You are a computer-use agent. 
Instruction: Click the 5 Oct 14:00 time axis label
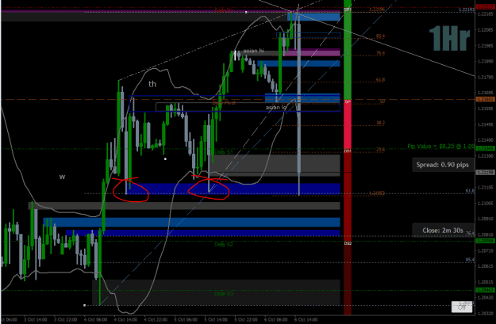[216, 319]
